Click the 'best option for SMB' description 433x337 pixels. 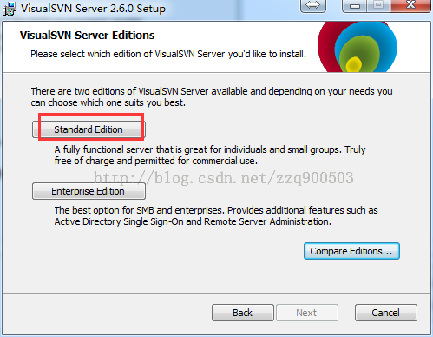click(216, 215)
